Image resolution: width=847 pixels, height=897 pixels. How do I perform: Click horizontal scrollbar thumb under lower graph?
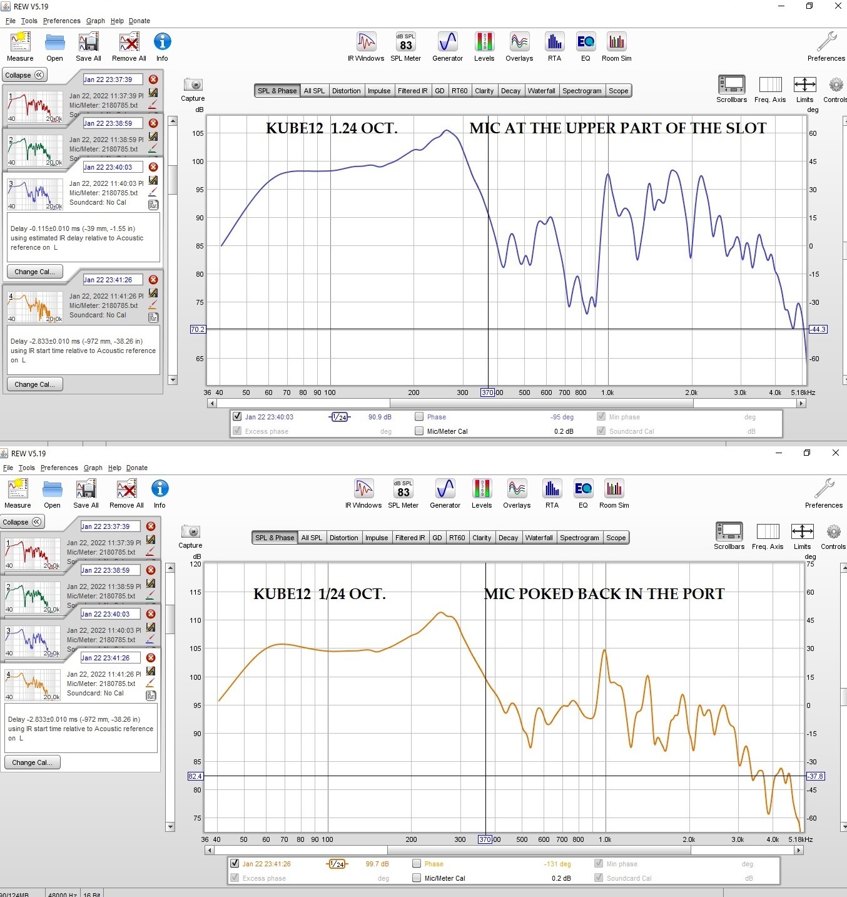(539, 850)
